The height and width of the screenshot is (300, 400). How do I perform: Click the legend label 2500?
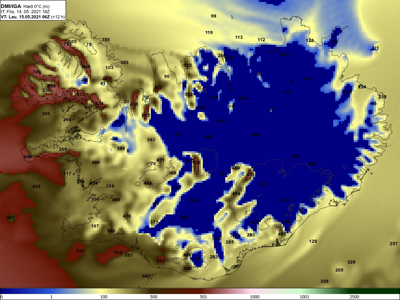point(354,297)
